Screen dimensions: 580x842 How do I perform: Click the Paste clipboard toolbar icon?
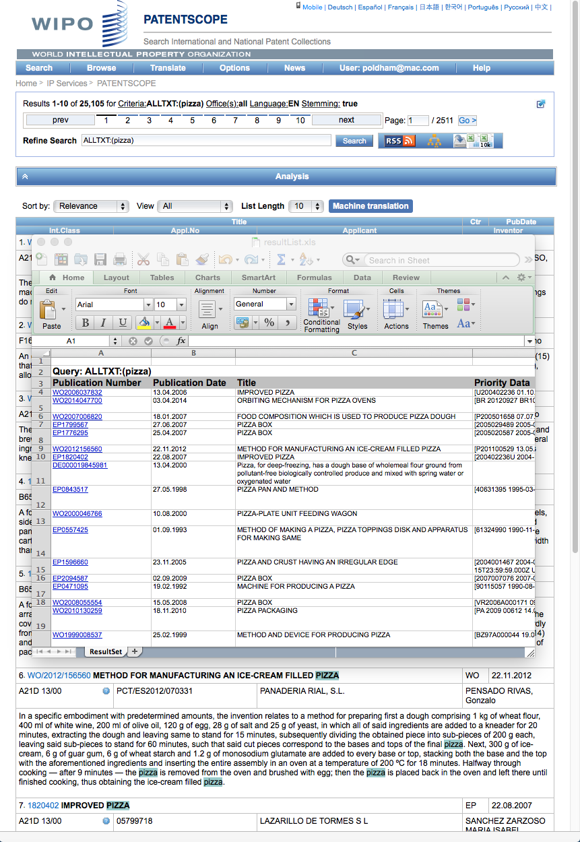(x=182, y=259)
